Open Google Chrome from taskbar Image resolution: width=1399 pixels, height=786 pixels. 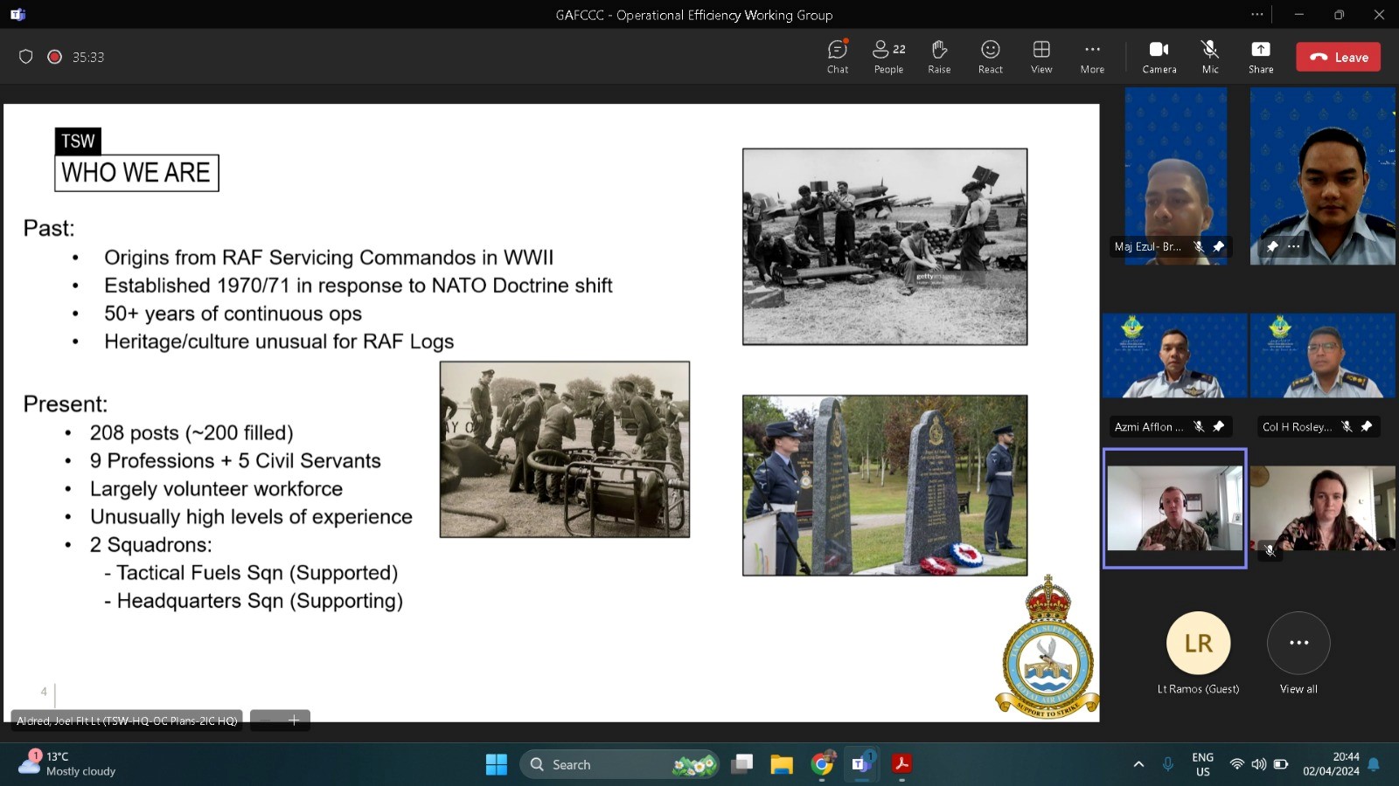point(822,764)
